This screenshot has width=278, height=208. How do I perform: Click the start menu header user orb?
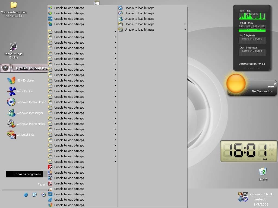[x=5, y=68]
